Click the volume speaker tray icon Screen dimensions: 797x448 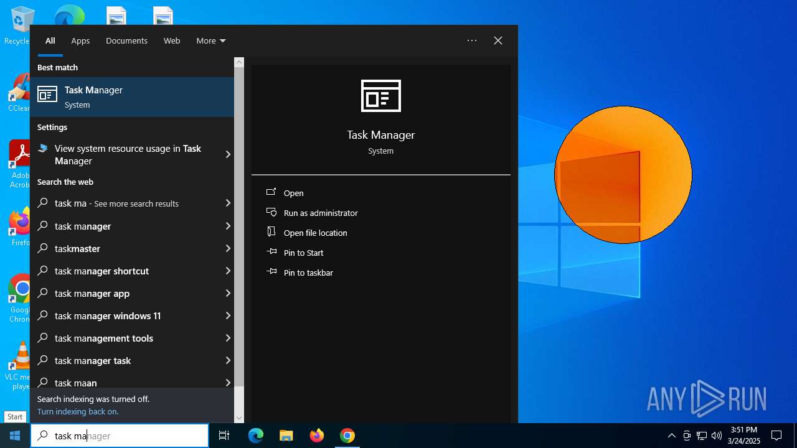pos(717,436)
